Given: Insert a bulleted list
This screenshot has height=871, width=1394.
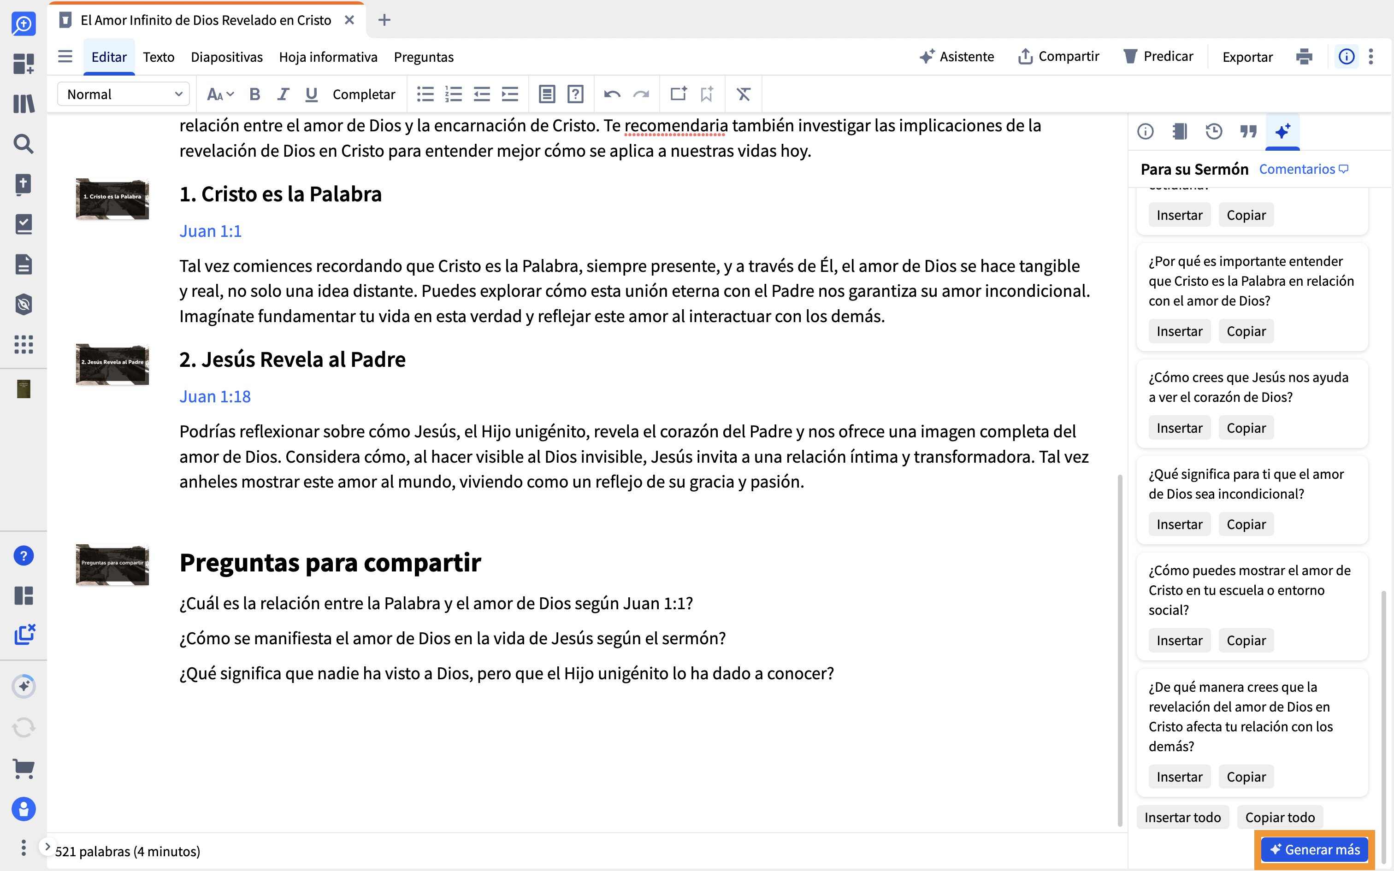Looking at the screenshot, I should (x=425, y=94).
